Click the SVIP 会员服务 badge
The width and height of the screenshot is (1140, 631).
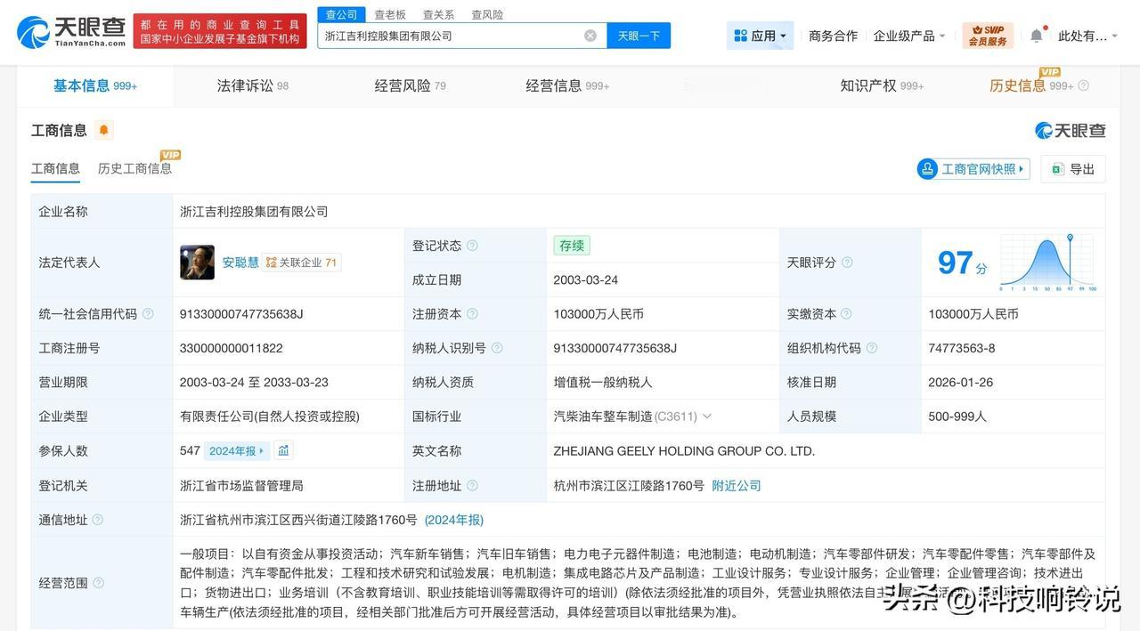click(x=988, y=36)
